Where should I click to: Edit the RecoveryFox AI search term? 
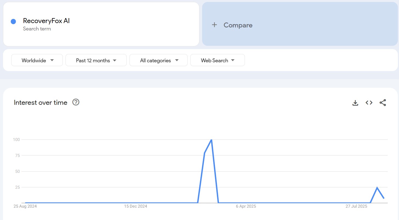point(46,21)
